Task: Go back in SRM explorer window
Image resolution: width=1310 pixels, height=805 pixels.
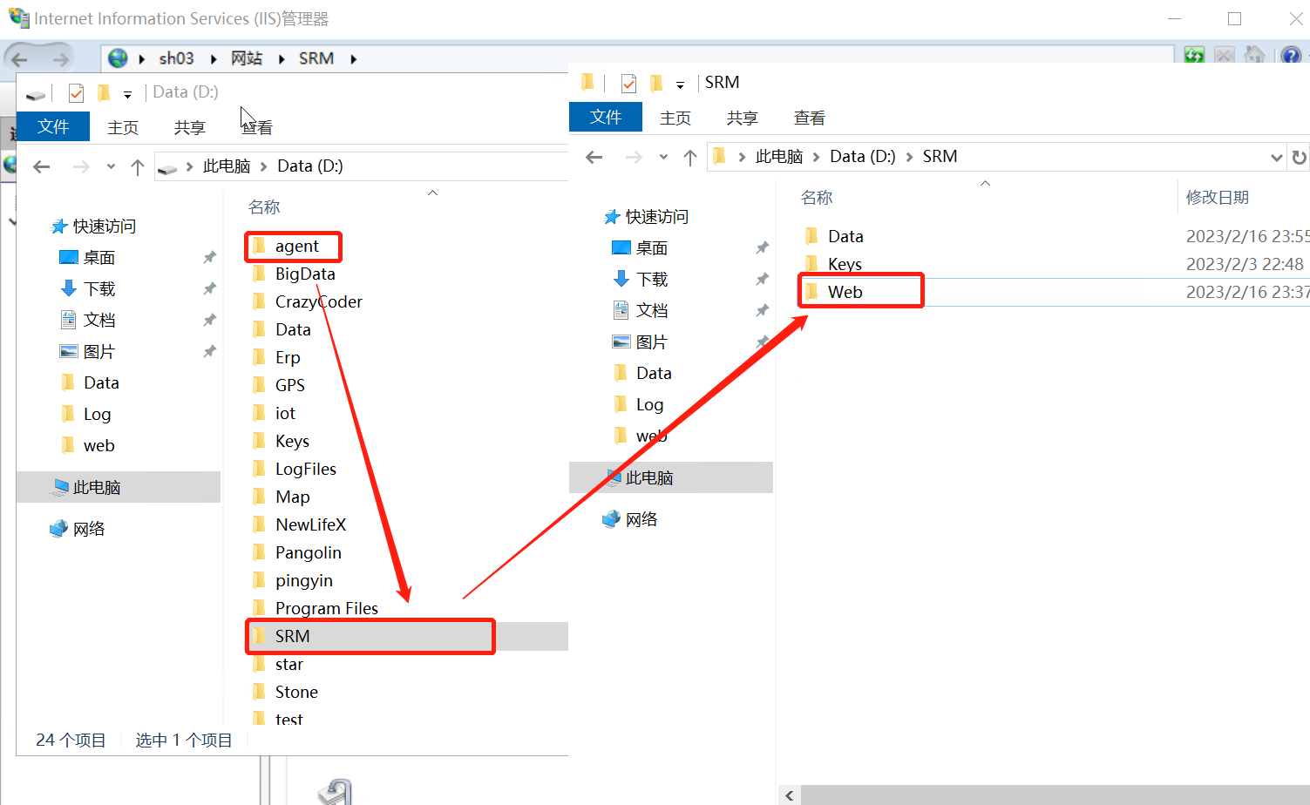Action: 594,158
